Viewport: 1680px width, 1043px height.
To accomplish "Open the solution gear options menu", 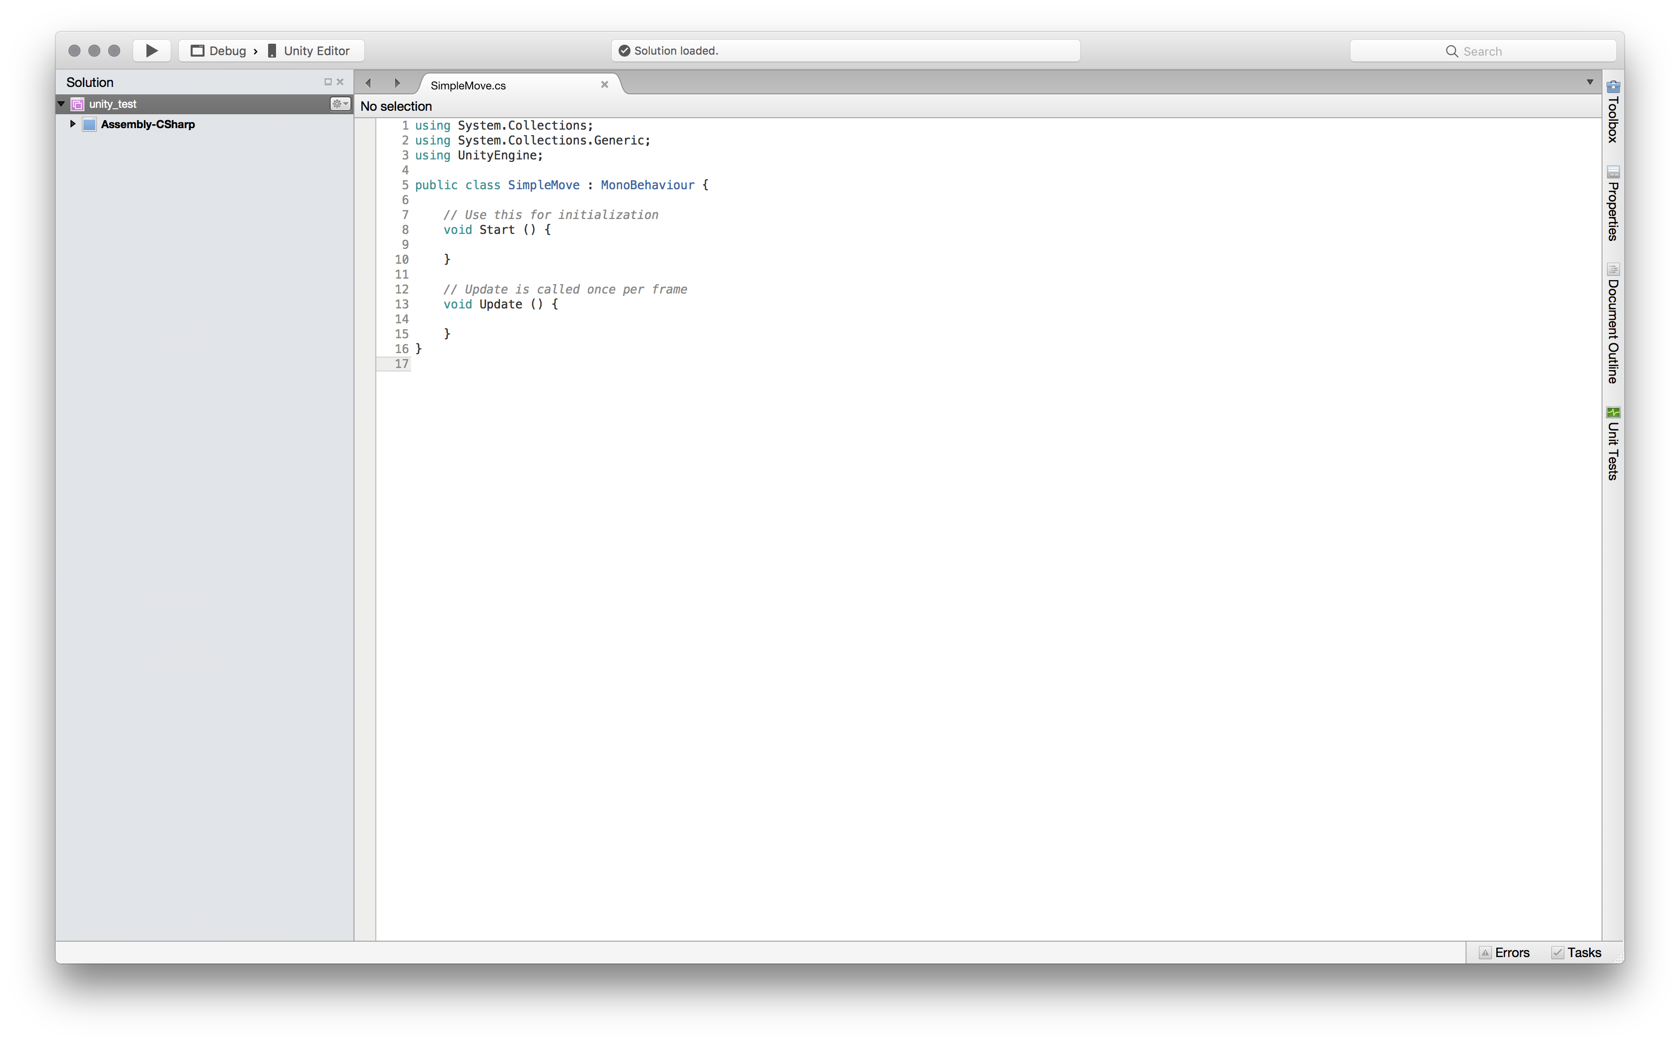I will pos(339,103).
